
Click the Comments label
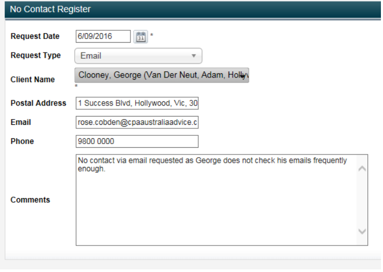tap(31, 201)
